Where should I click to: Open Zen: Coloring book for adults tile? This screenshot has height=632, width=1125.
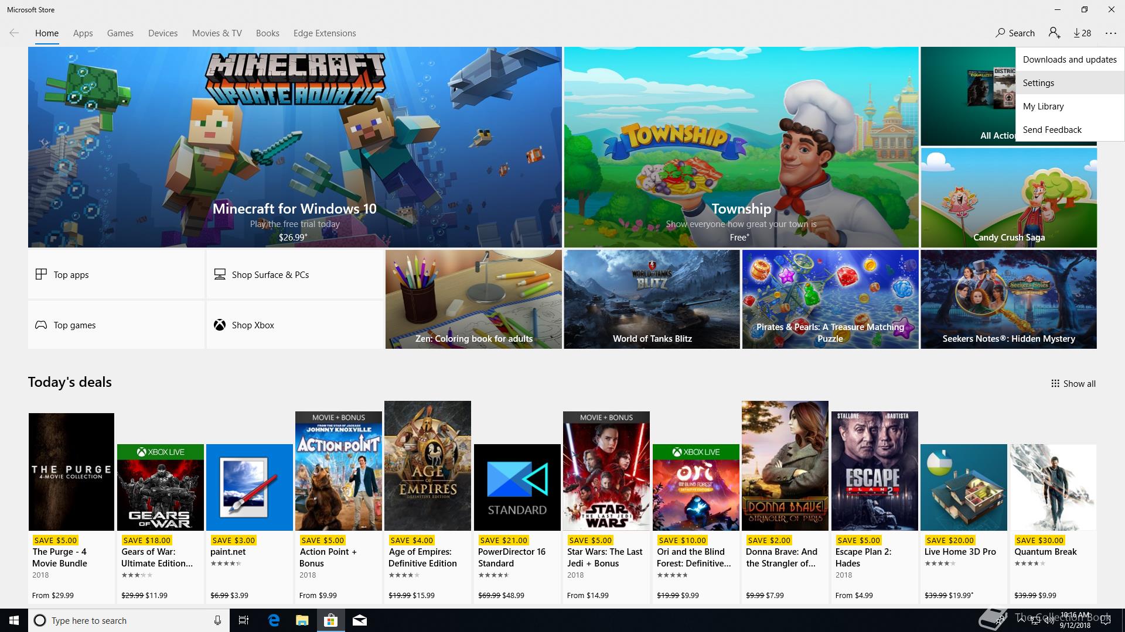[x=473, y=300]
